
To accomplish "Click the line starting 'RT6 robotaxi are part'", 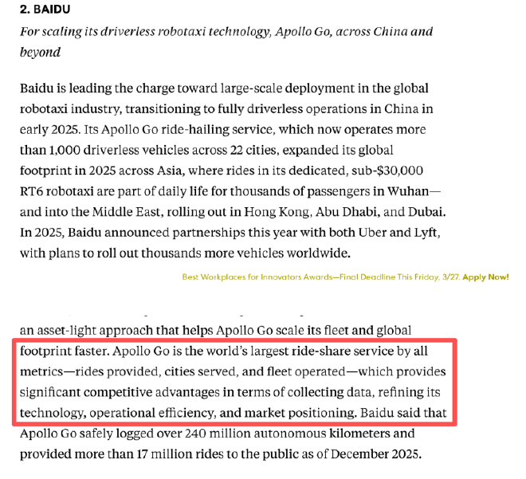I will point(230,191).
